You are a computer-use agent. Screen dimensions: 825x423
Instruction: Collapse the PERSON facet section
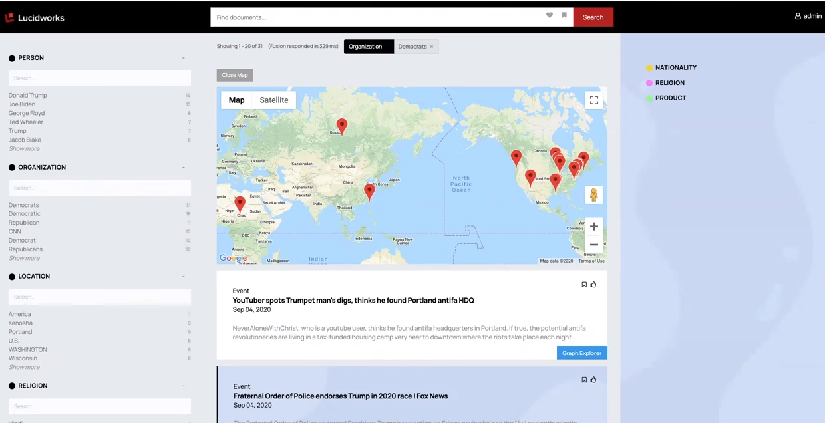[183, 57]
